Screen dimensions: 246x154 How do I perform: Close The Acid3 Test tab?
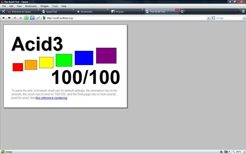point(177,10)
